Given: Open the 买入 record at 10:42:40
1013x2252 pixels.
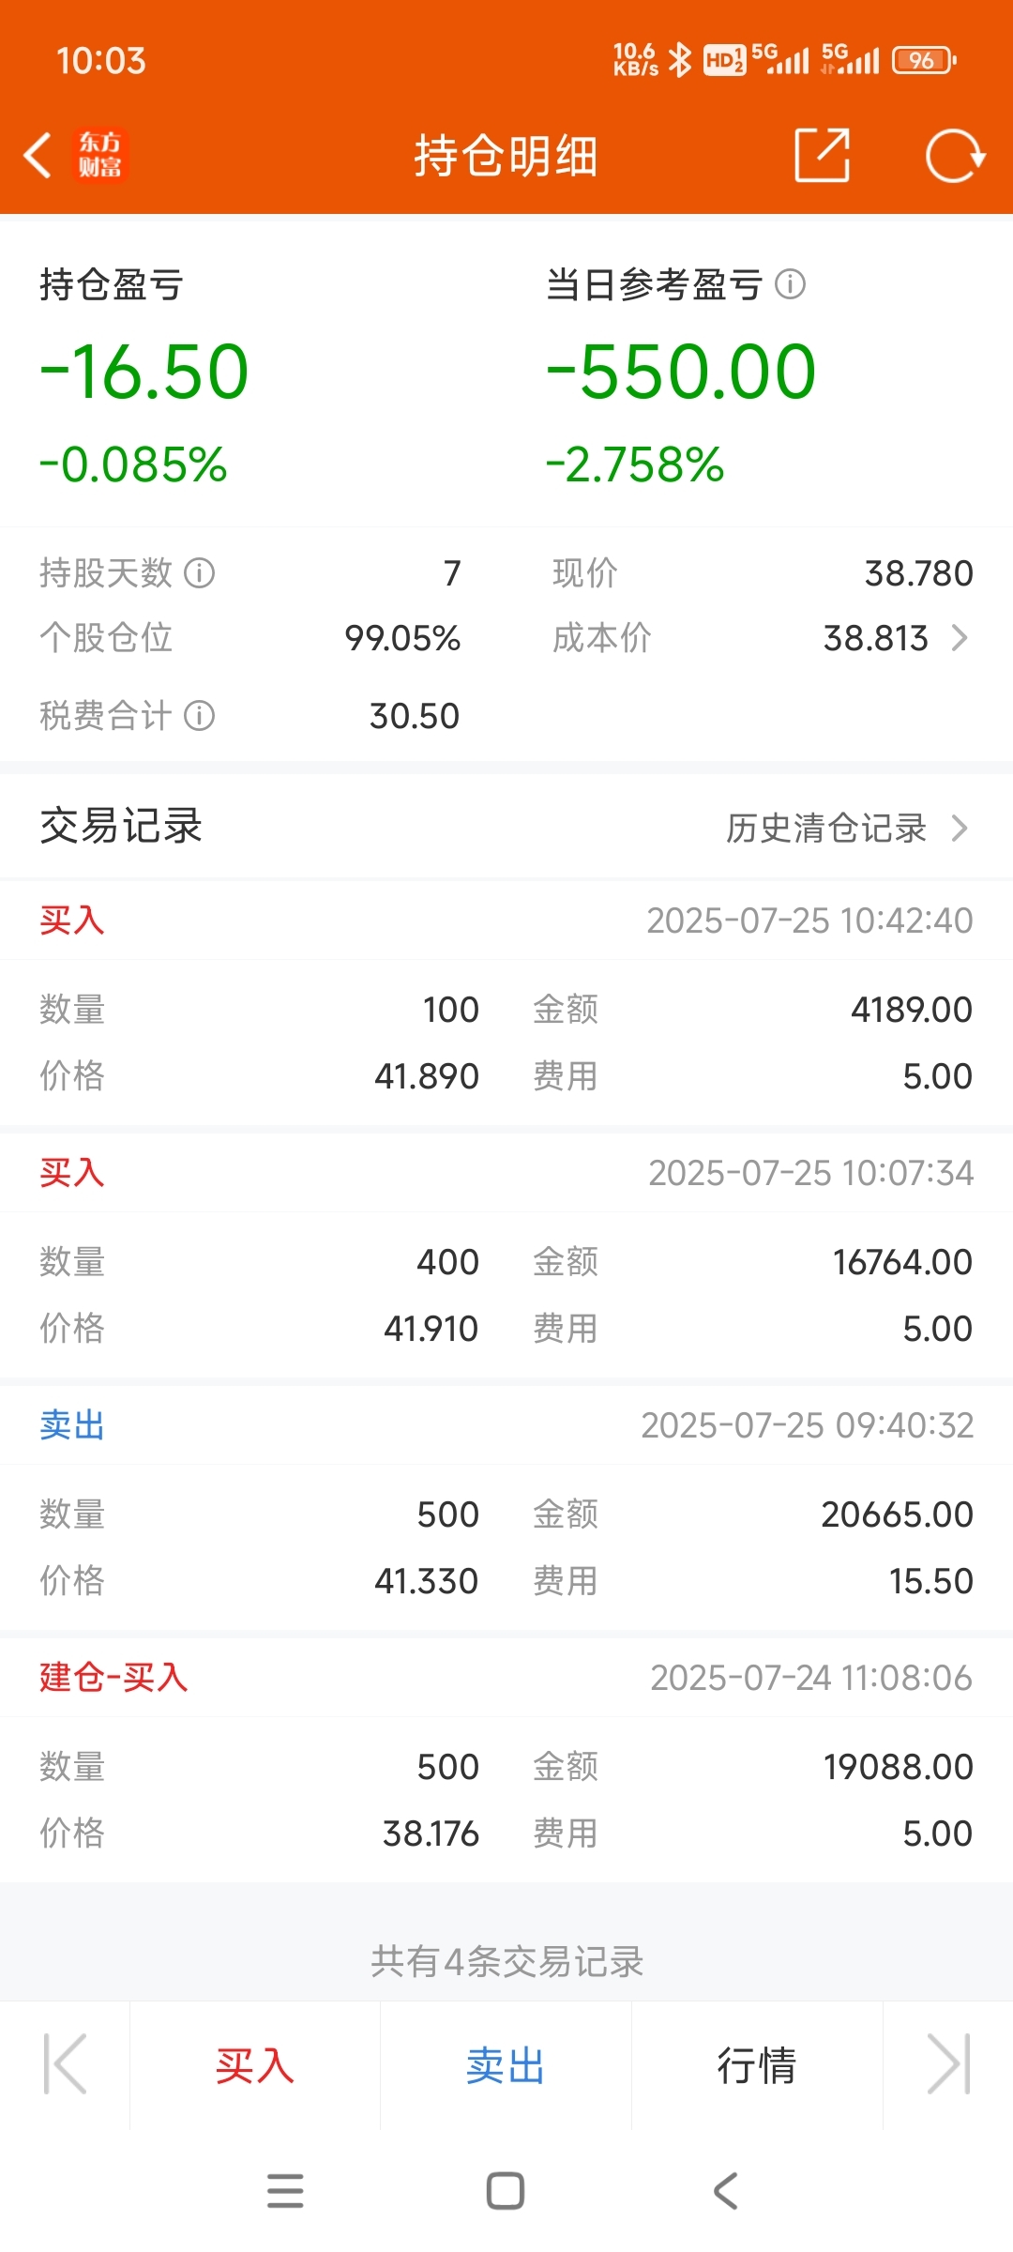Looking at the screenshot, I should 506,1002.
